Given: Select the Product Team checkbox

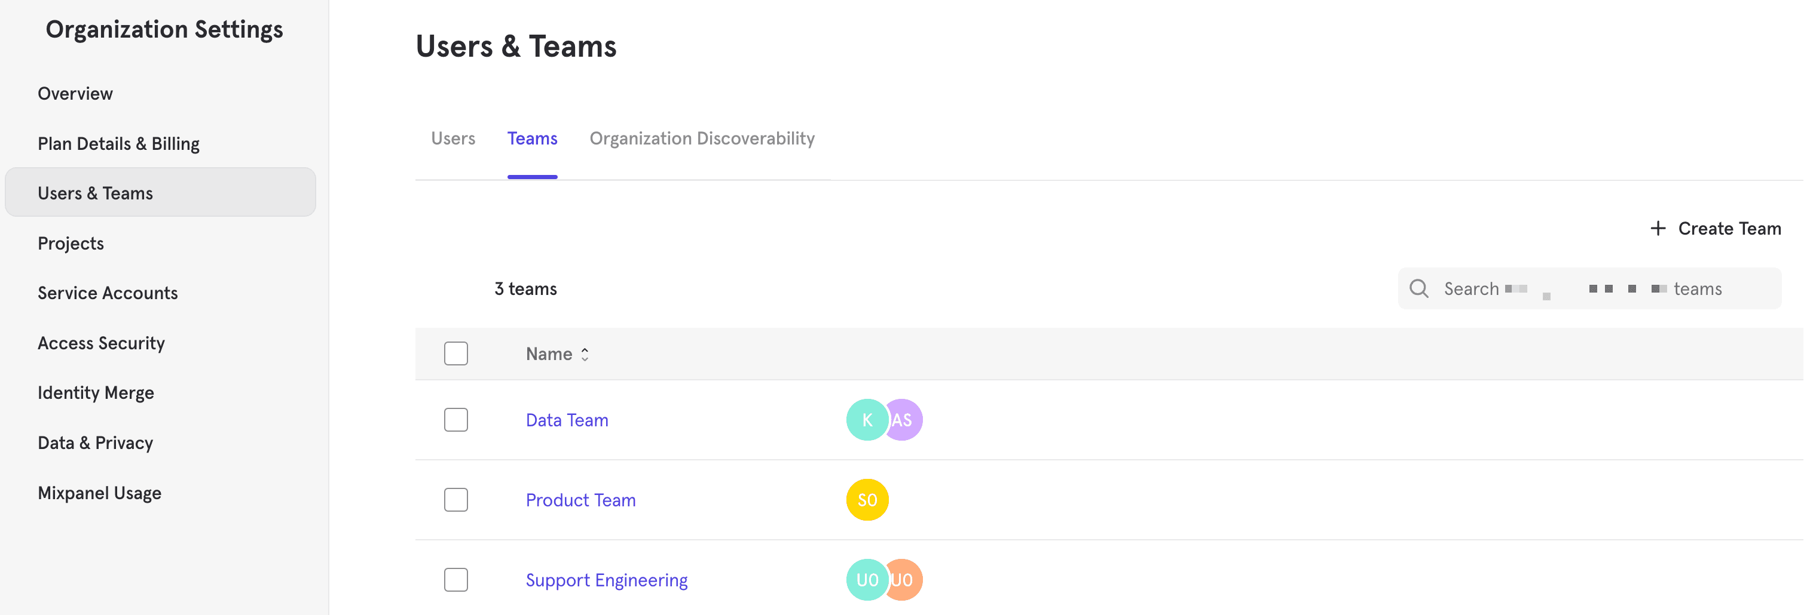Looking at the screenshot, I should (456, 500).
